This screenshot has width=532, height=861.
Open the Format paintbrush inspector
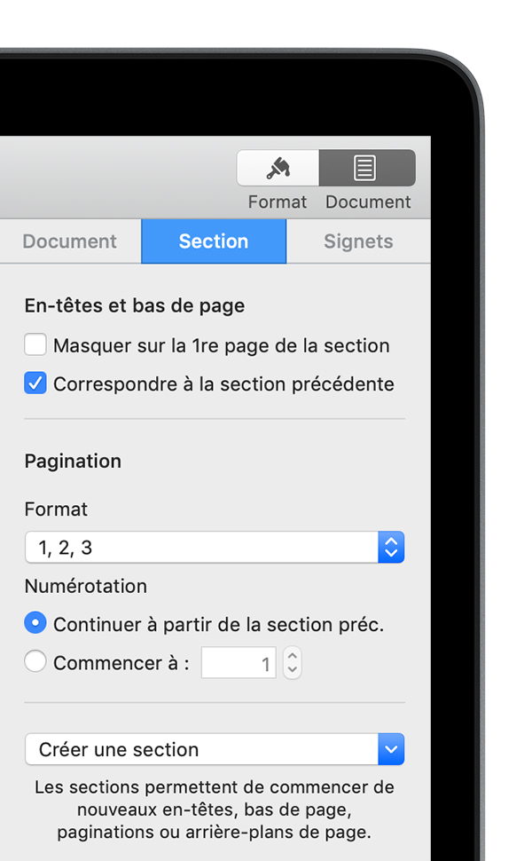[x=278, y=168]
